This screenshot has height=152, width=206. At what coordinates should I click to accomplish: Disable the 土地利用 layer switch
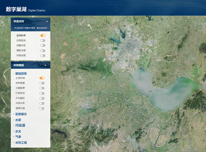click(42, 78)
